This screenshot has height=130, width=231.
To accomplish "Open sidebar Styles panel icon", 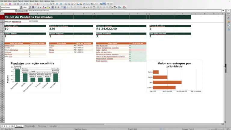I will click(x=229, y=18).
